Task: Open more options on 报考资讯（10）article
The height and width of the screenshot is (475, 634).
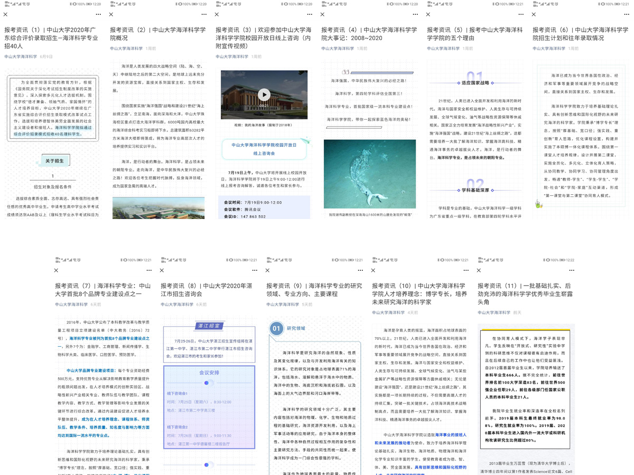Action: point(466,271)
